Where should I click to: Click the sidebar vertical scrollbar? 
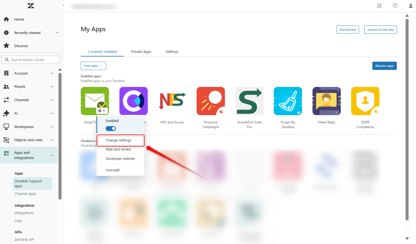(x=60, y=136)
